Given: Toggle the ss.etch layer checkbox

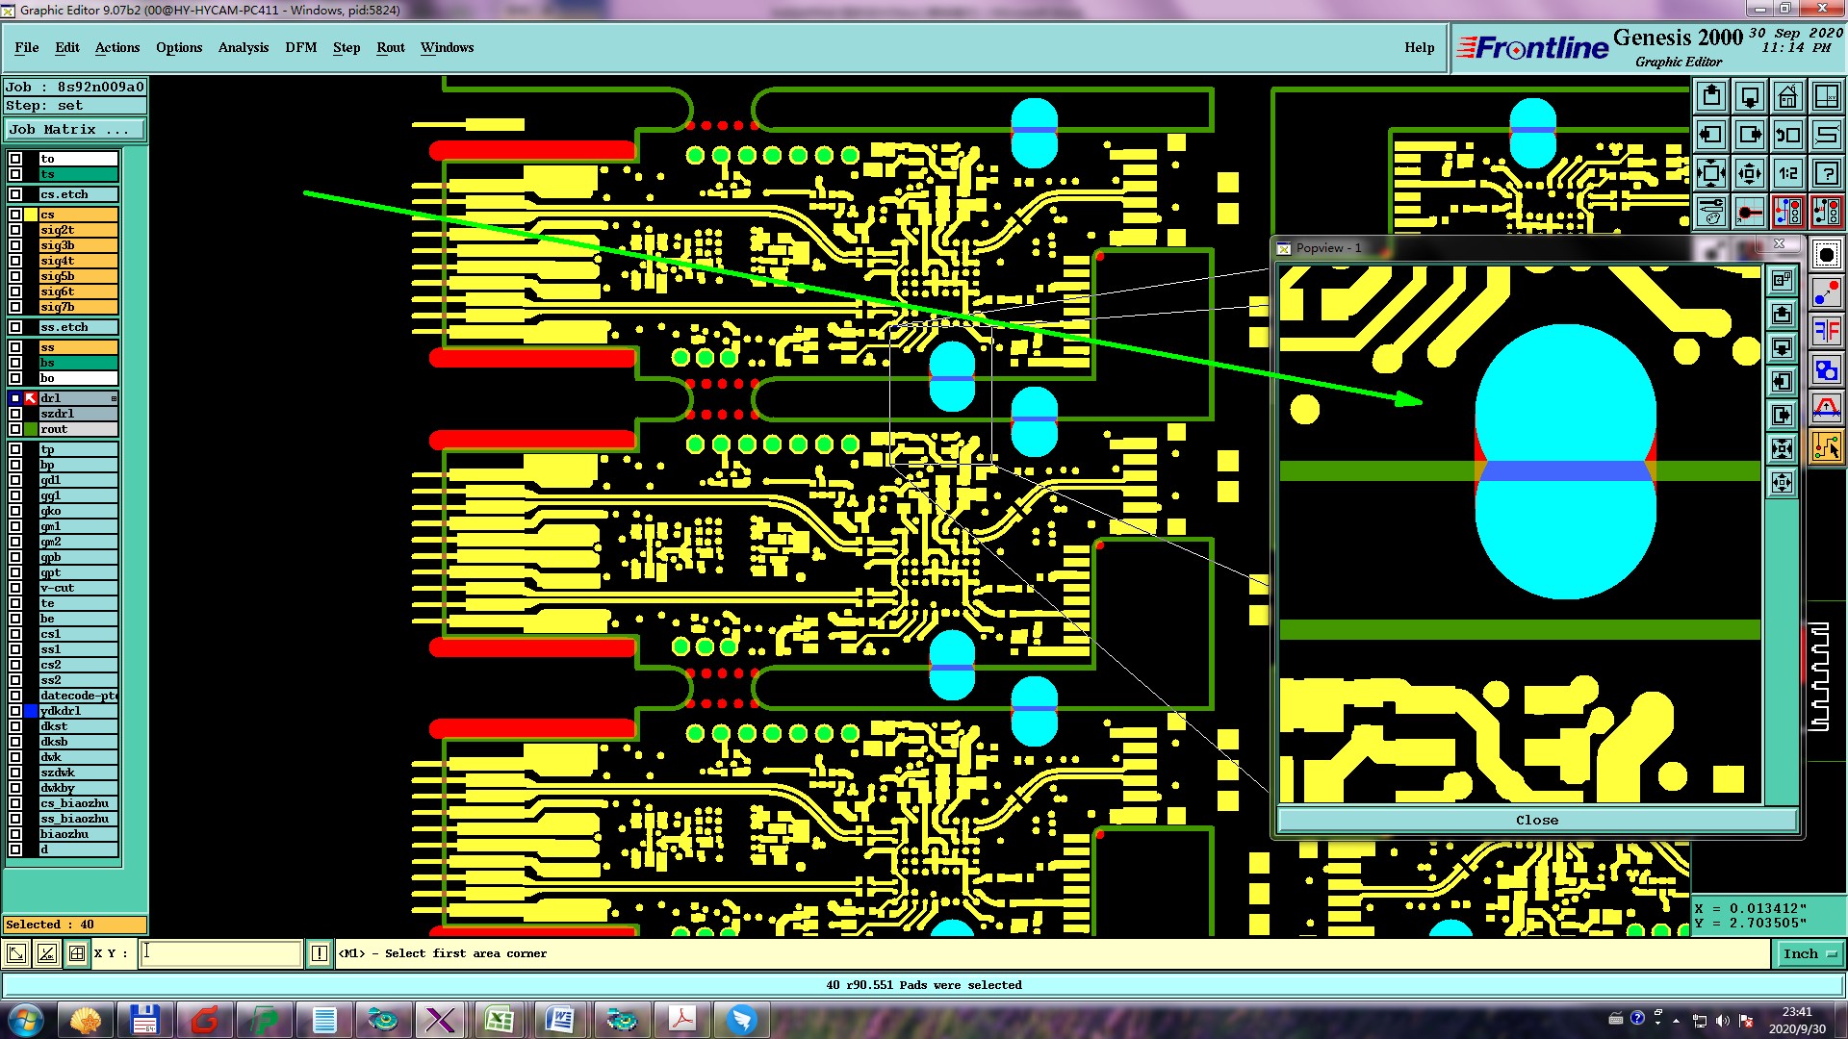Looking at the screenshot, I should click(15, 327).
